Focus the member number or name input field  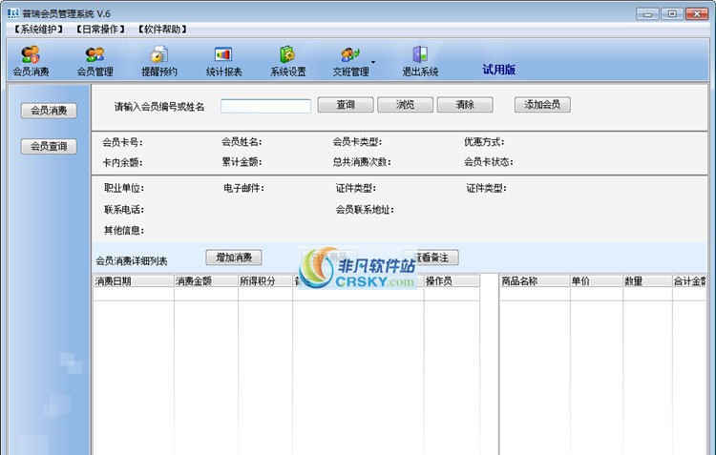[x=265, y=106]
